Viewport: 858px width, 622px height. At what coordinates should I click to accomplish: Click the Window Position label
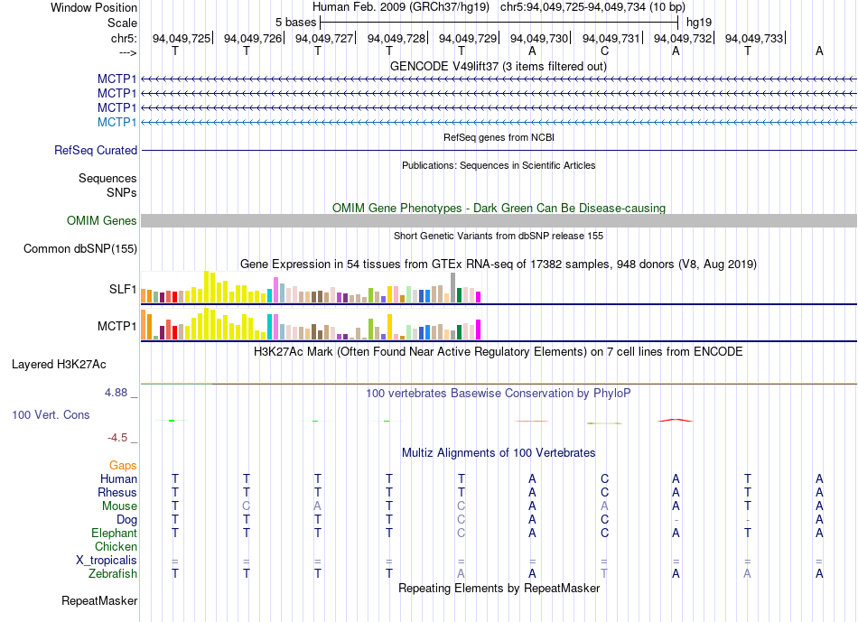(94, 7)
